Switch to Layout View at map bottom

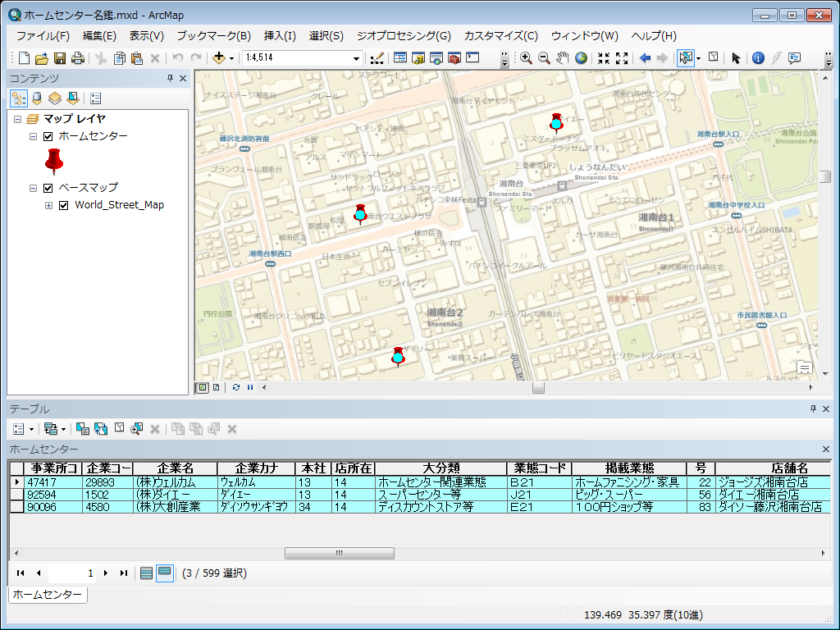pos(216,387)
